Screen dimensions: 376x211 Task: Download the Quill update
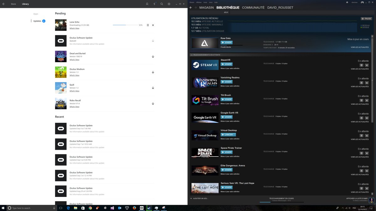[153, 88]
